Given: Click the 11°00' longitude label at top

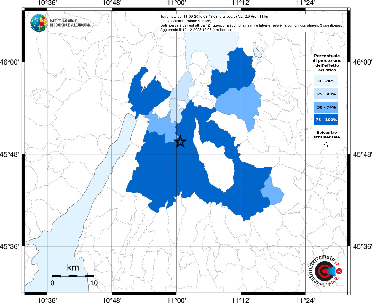Looking at the screenshot, I should [x=176, y=3].
